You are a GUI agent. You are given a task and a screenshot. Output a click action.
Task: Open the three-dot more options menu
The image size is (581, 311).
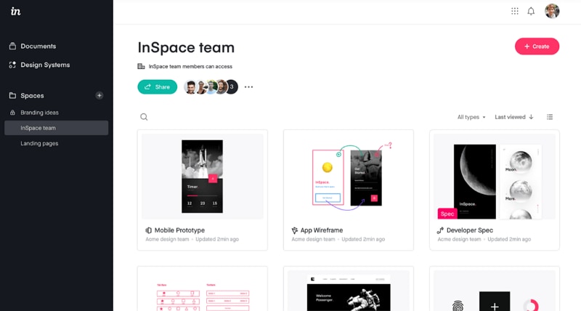click(248, 87)
